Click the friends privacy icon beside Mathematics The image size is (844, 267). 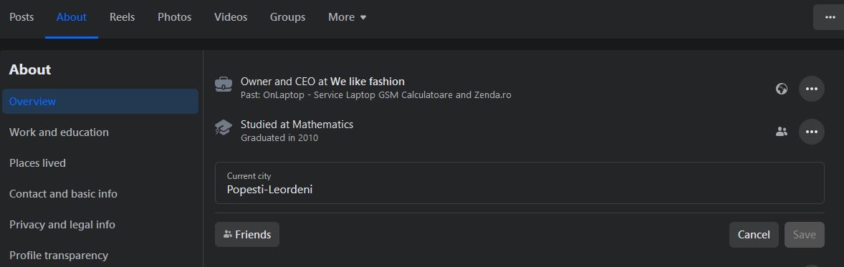tap(782, 131)
